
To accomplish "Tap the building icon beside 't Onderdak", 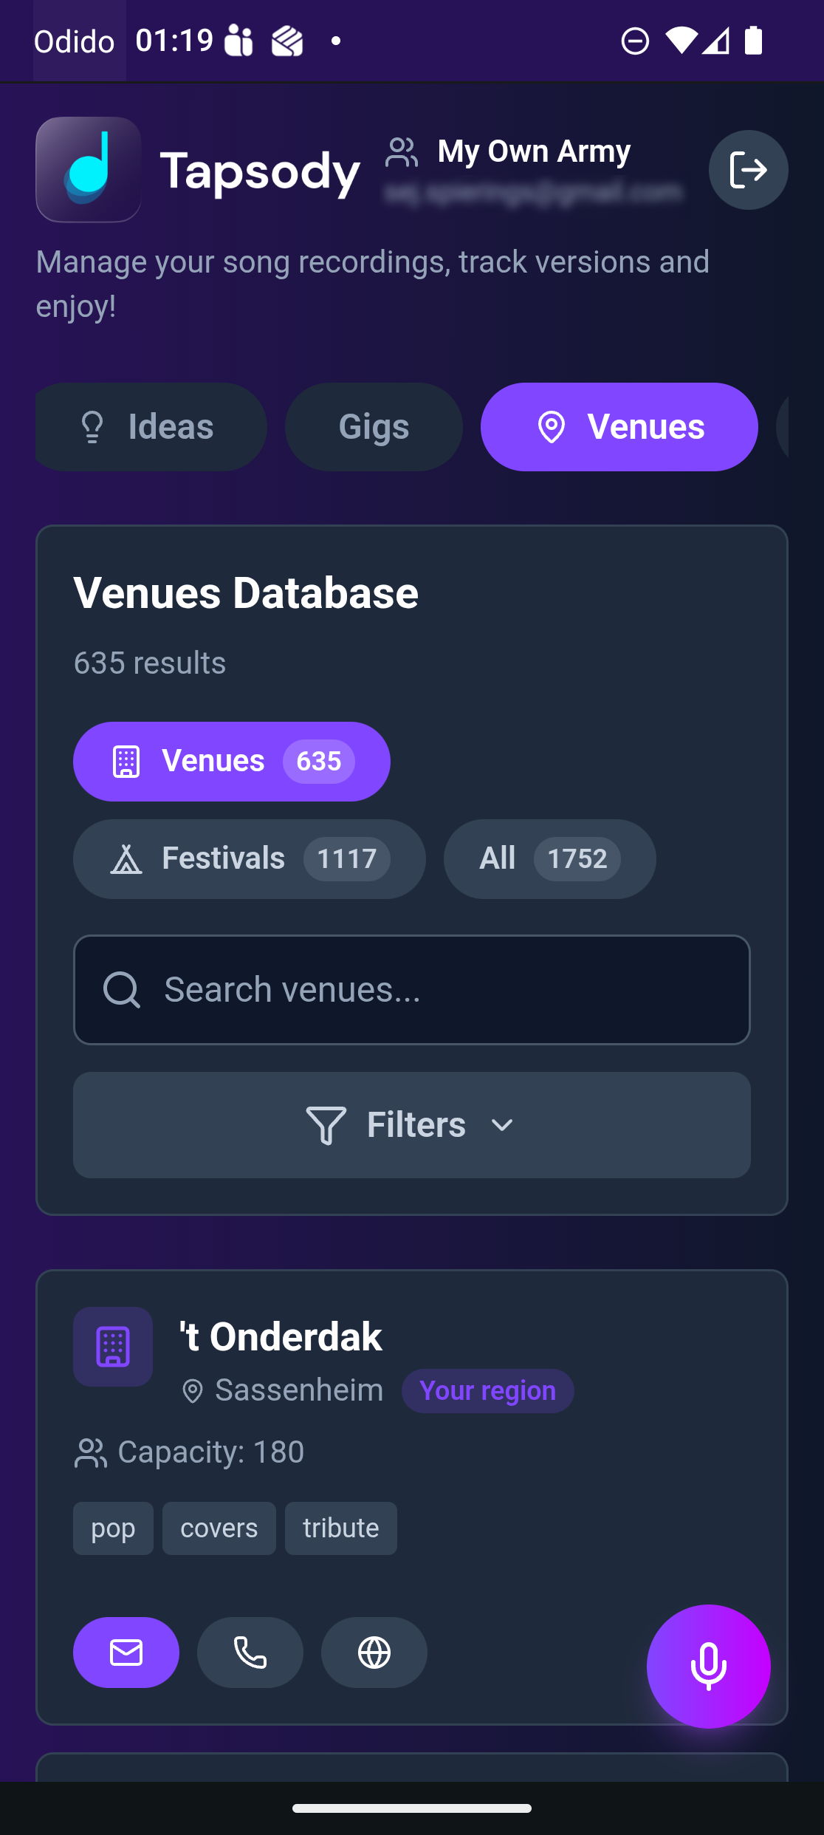I will click(113, 1347).
